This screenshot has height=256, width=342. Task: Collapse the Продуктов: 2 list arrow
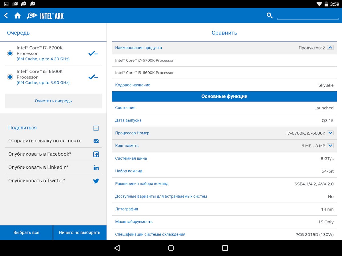330,48
